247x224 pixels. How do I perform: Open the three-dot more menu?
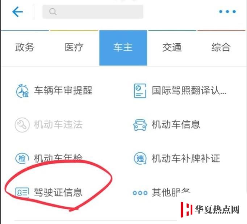coord(227,12)
